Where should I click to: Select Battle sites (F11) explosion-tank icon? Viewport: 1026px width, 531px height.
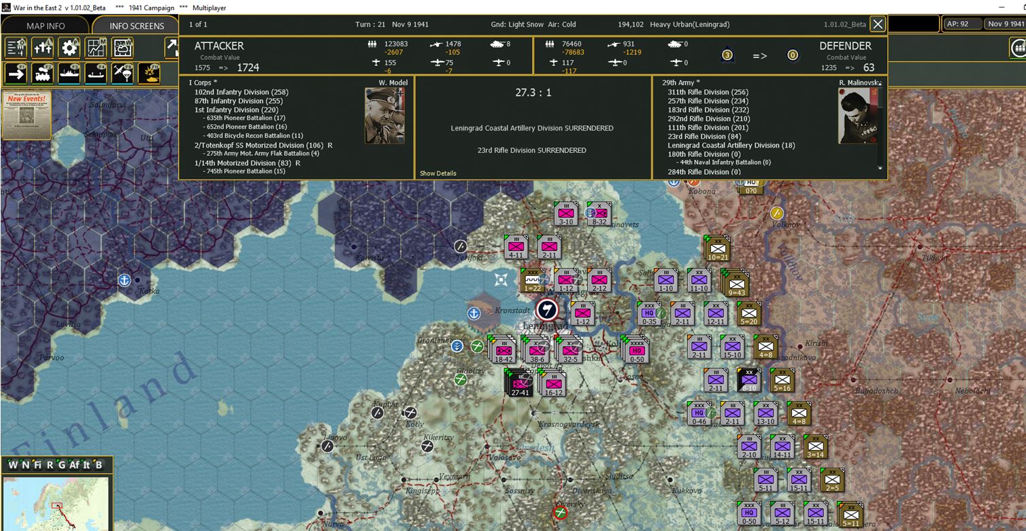(x=149, y=73)
